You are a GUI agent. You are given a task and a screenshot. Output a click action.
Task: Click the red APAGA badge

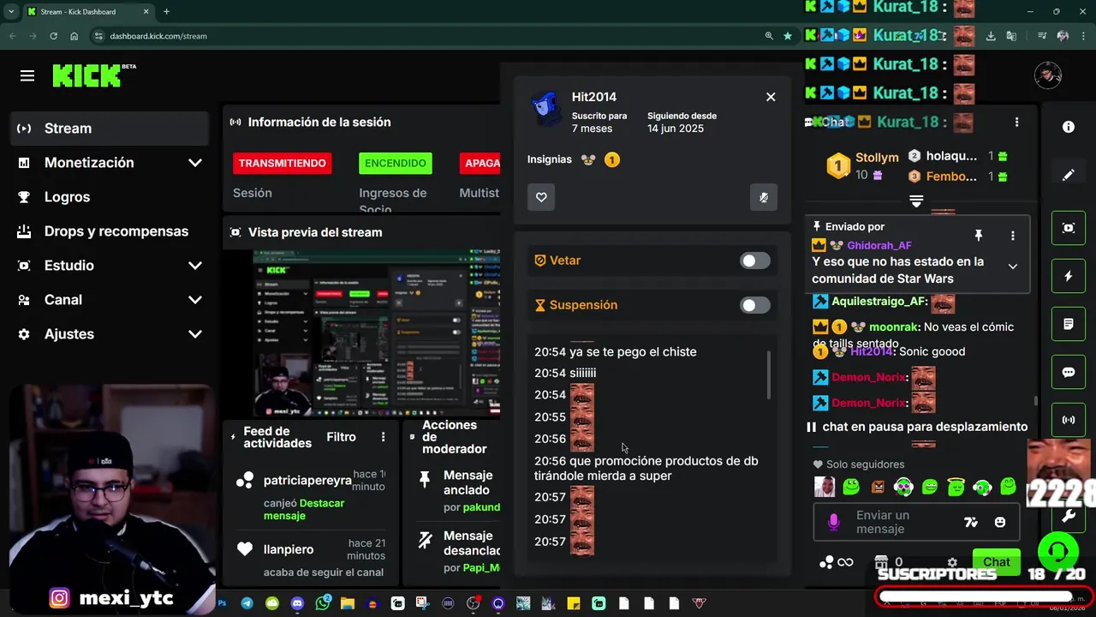click(480, 163)
